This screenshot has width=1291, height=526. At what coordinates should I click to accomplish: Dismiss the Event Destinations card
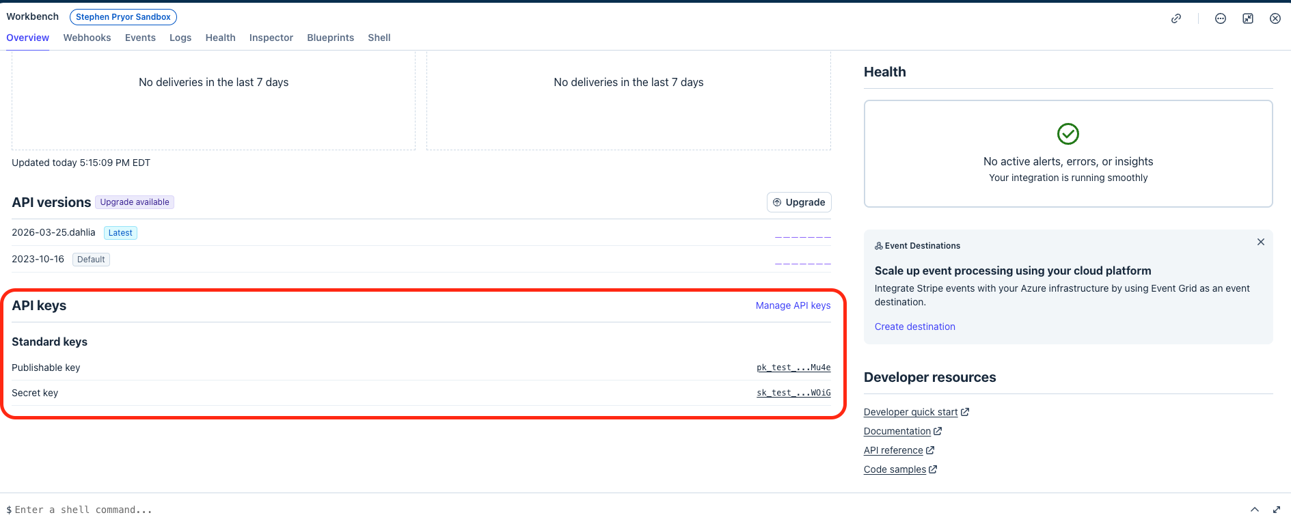pos(1261,242)
